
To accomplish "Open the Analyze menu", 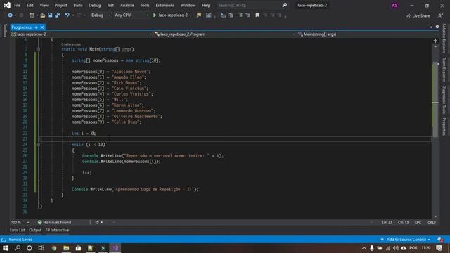I will (127, 5).
